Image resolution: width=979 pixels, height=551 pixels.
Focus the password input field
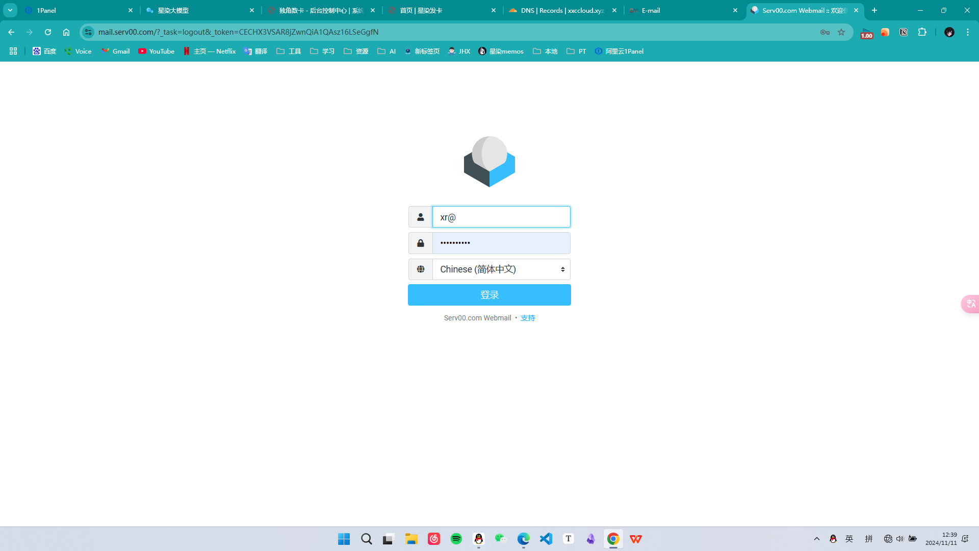(501, 243)
